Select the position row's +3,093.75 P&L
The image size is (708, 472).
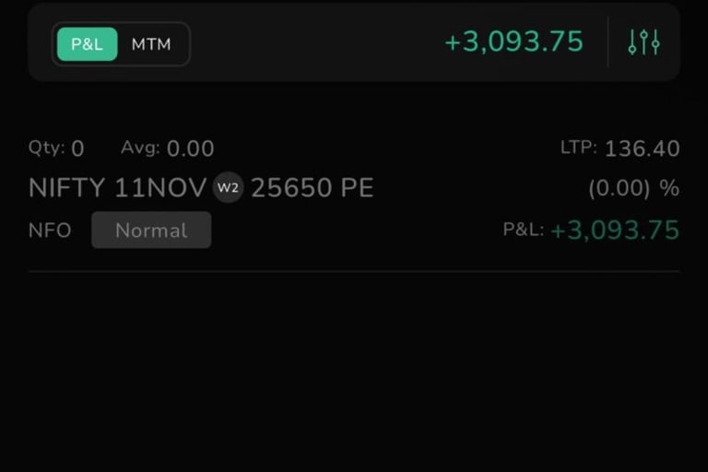[x=615, y=230]
